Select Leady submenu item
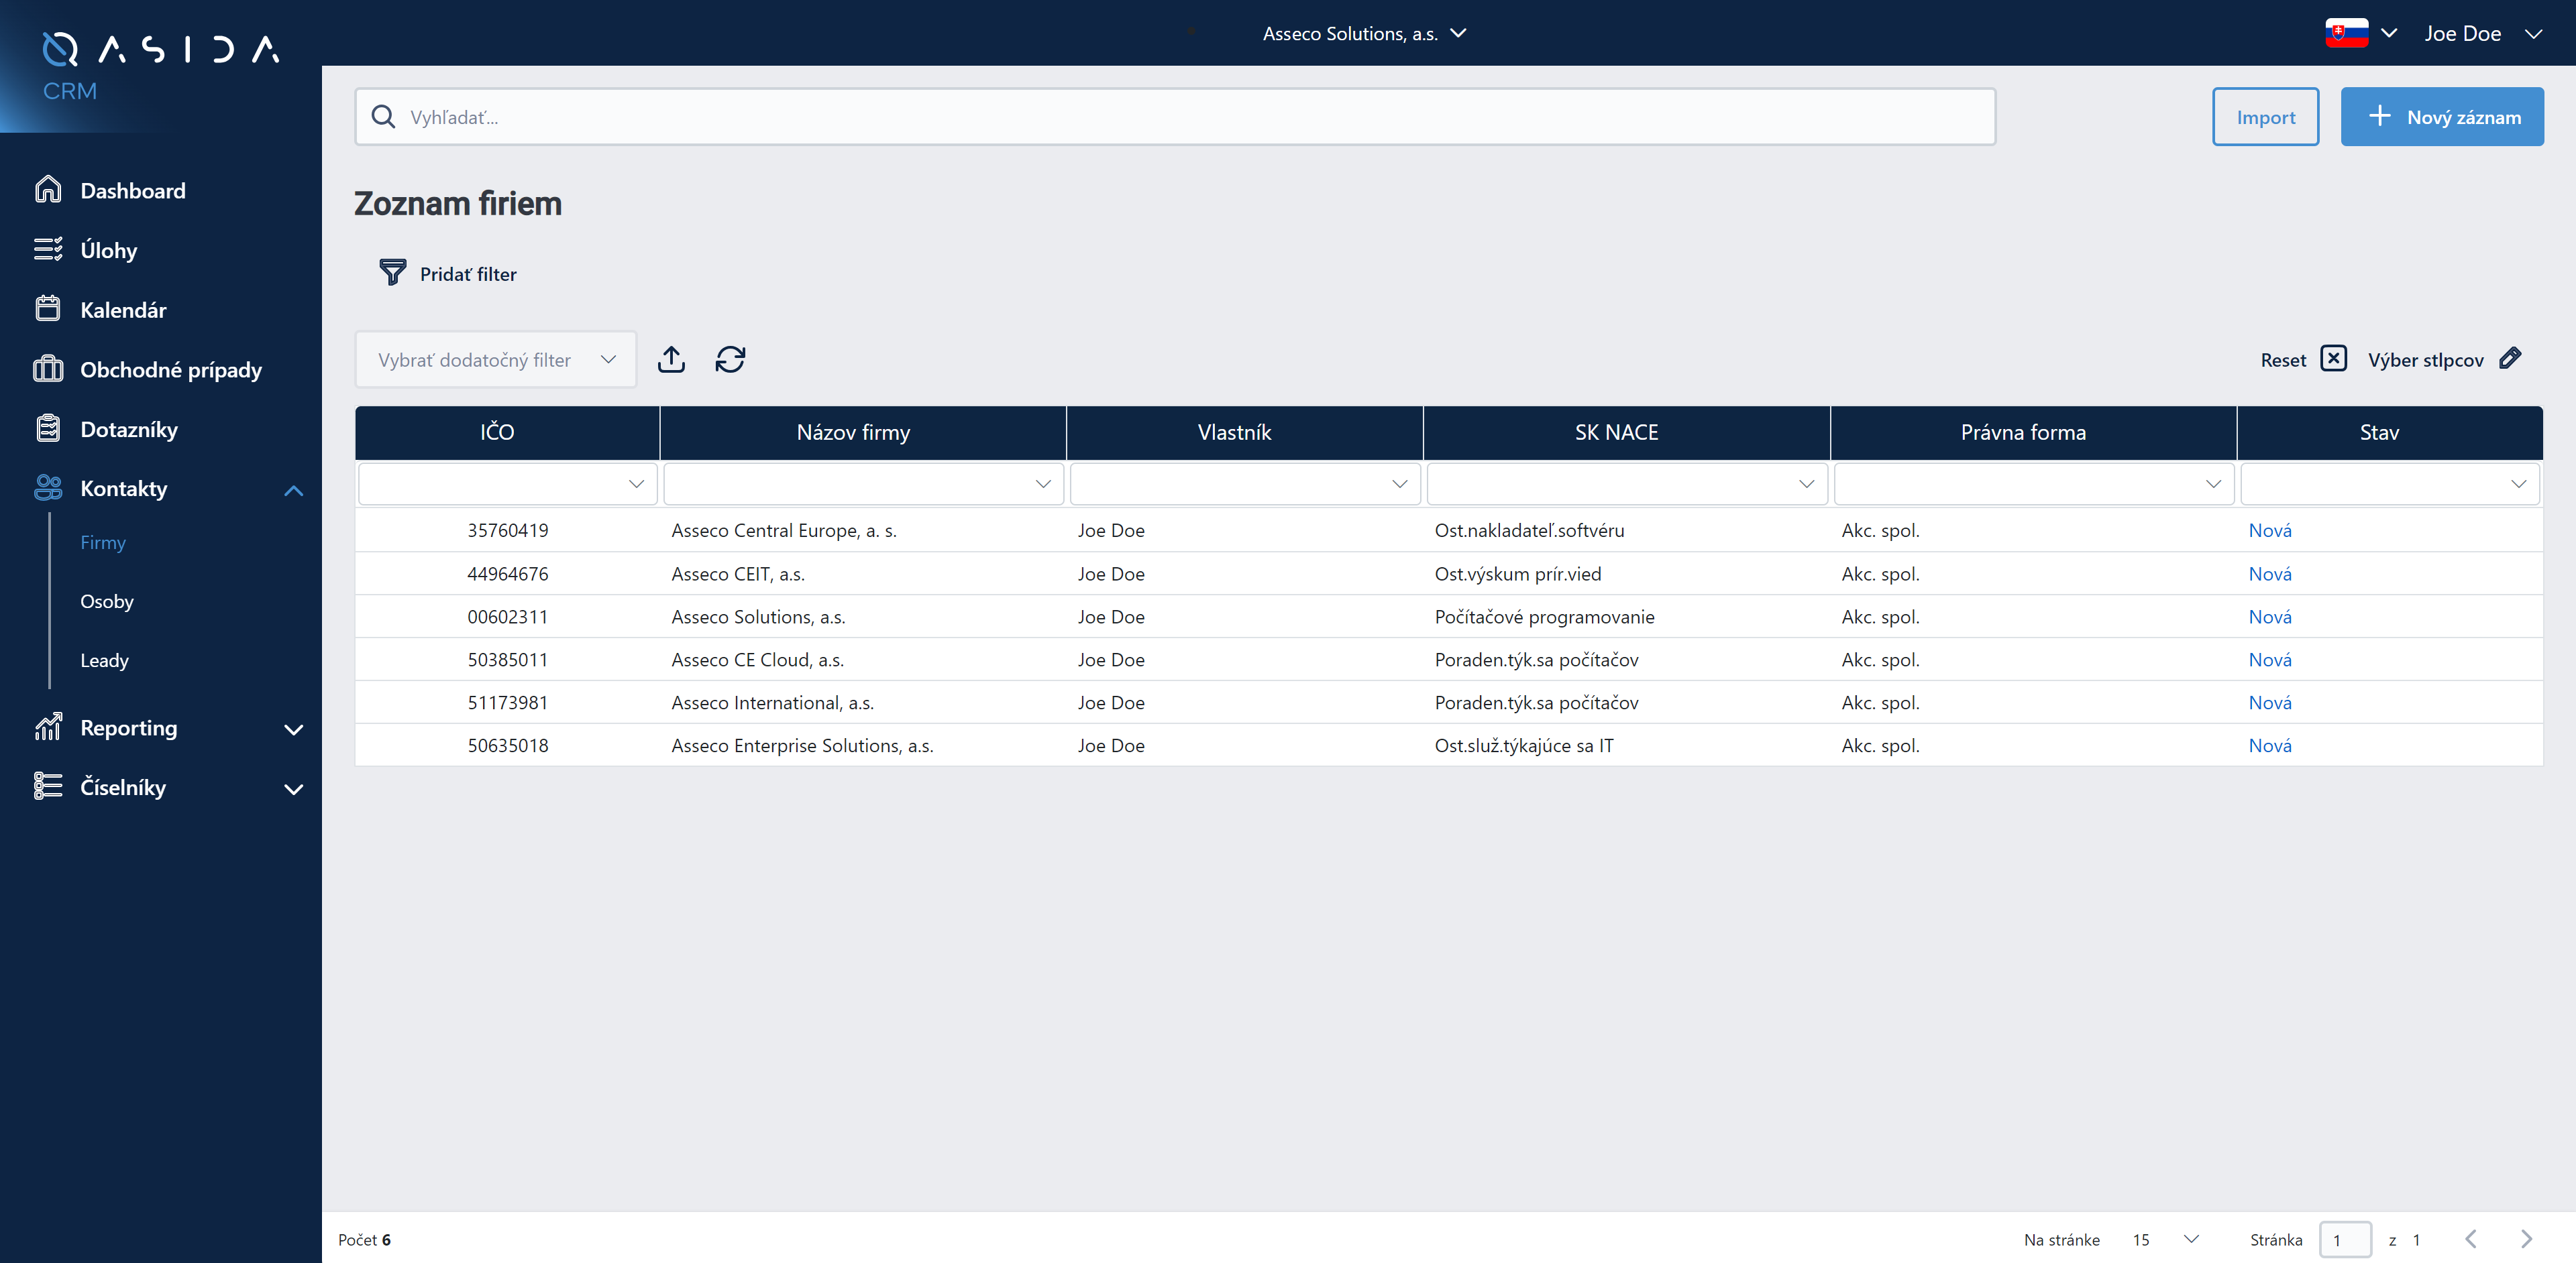 coord(104,660)
